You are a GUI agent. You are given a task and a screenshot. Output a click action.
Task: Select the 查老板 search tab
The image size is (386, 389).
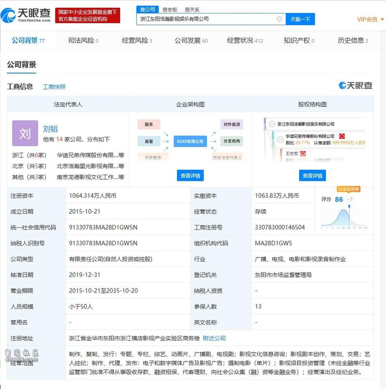tap(170, 10)
